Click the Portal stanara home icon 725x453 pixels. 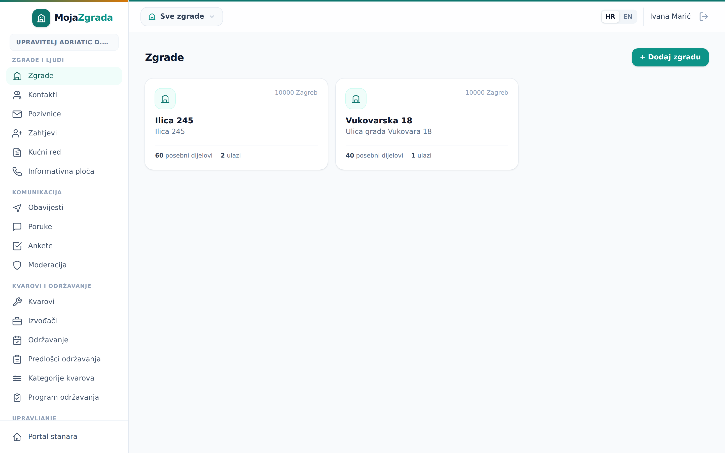(x=17, y=437)
